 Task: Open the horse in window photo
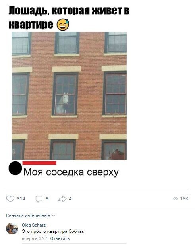tap(69, 96)
